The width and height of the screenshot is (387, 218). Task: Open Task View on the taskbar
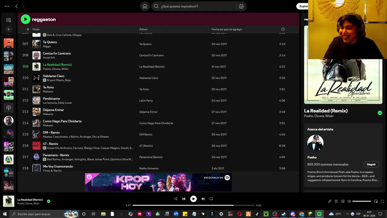pos(93,214)
